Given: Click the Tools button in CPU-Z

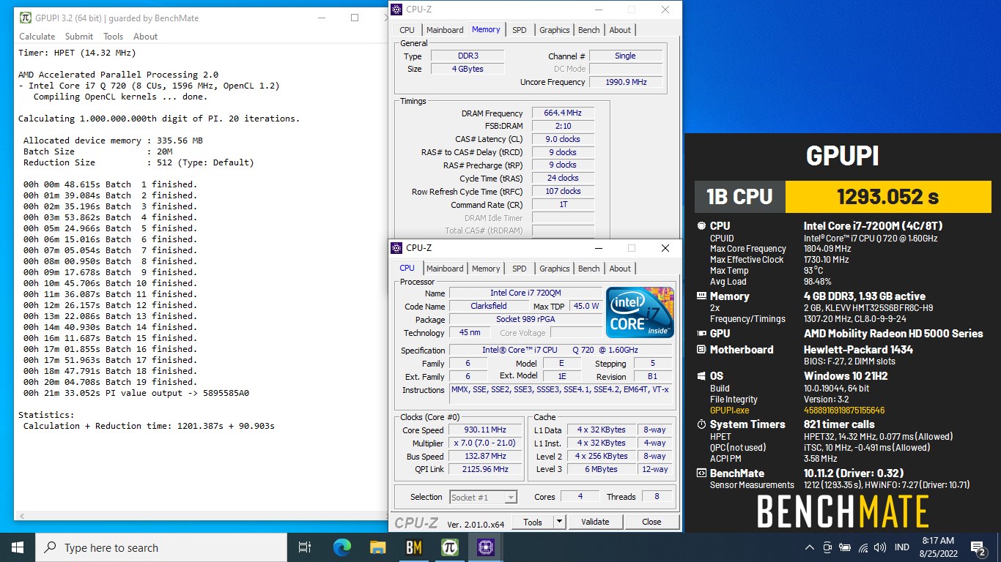Looking at the screenshot, I should [x=533, y=522].
